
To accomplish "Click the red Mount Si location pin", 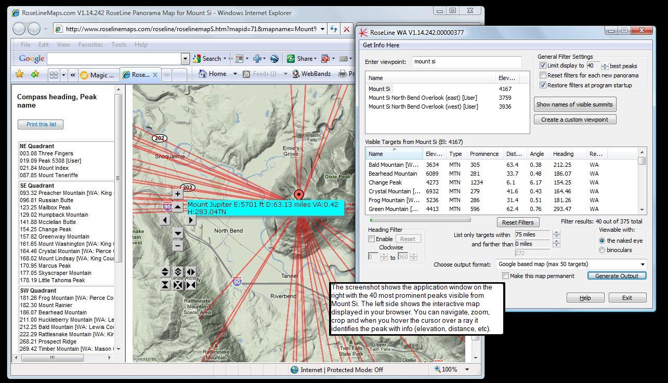I will (x=299, y=195).
